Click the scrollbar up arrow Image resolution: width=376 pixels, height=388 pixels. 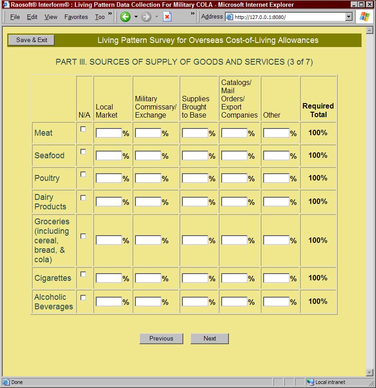[369, 31]
